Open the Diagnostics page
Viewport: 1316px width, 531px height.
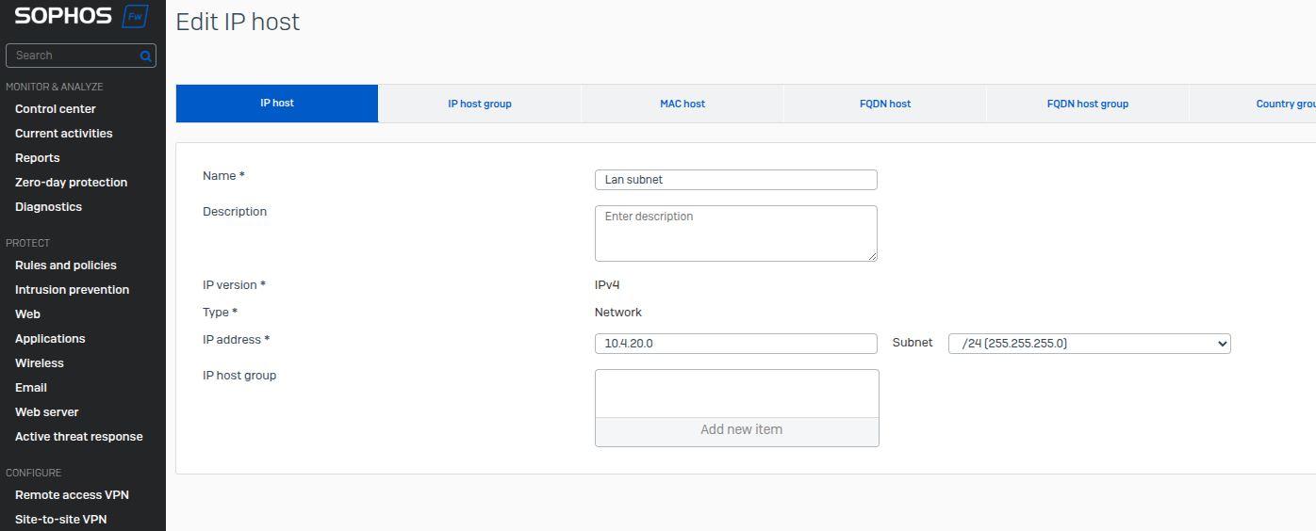point(48,207)
